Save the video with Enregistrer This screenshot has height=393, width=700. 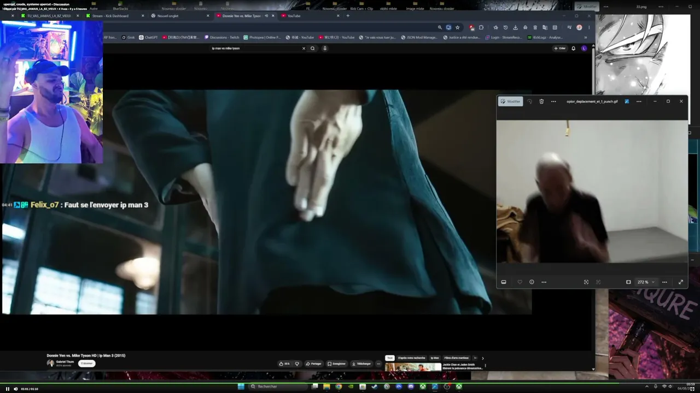point(337,364)
